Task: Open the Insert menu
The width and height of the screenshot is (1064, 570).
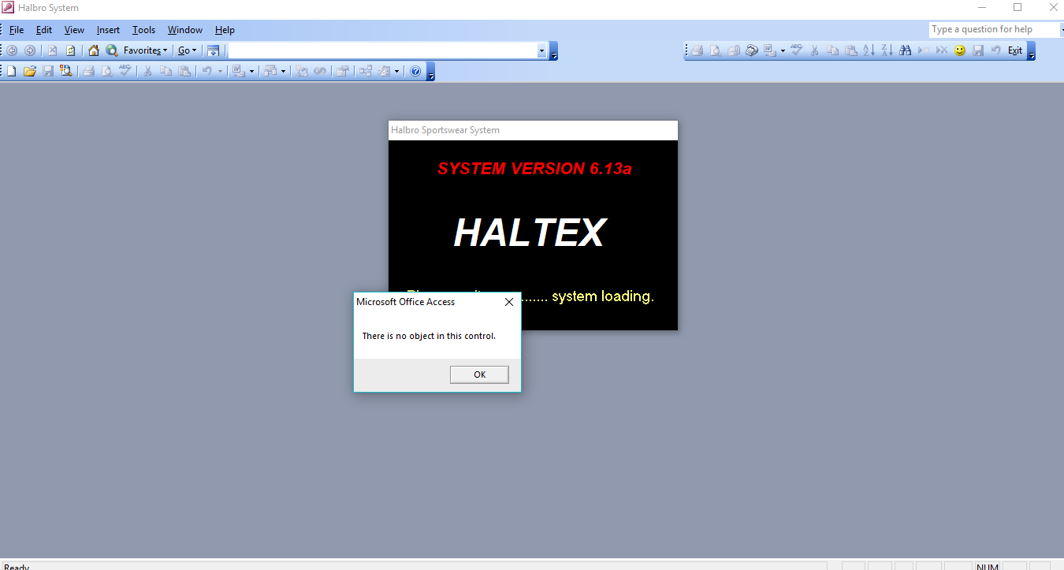Action: click(108, 30)
